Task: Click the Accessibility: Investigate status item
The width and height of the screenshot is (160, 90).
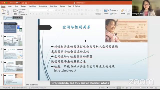Action: (37, 88)
